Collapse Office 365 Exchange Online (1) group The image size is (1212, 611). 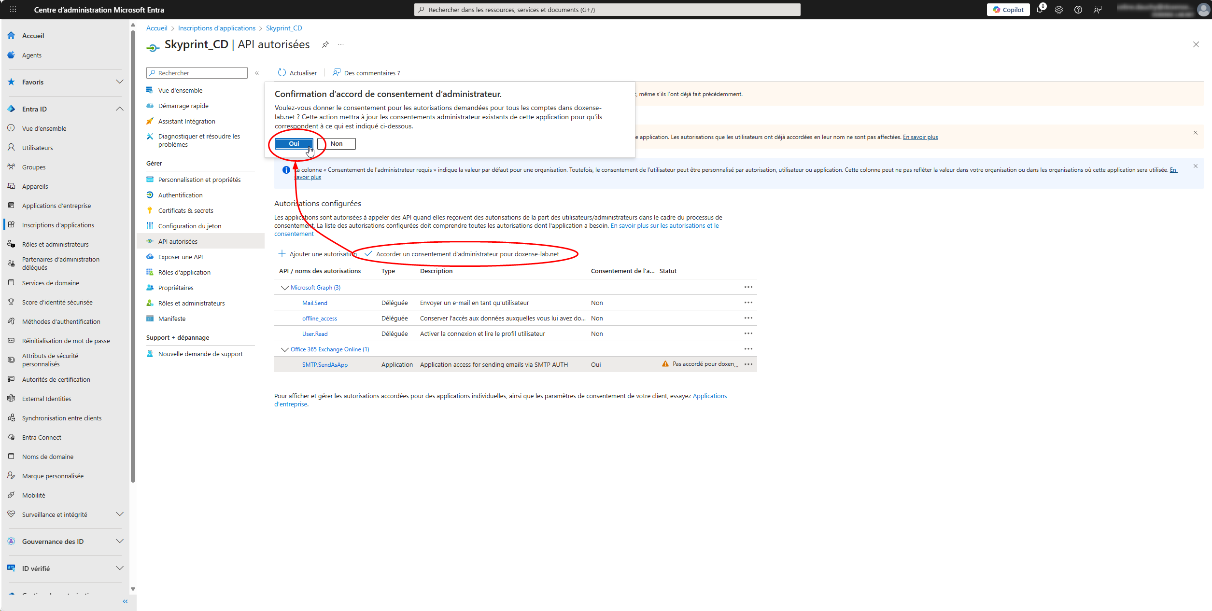(285, 349)
